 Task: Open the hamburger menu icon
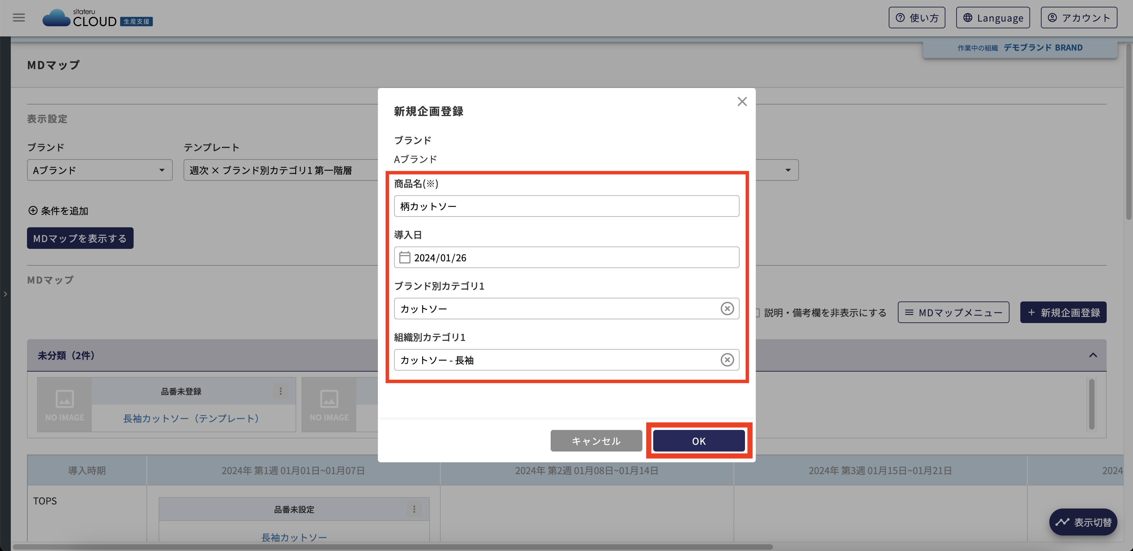pyautogui.click(x=19, y=18)
